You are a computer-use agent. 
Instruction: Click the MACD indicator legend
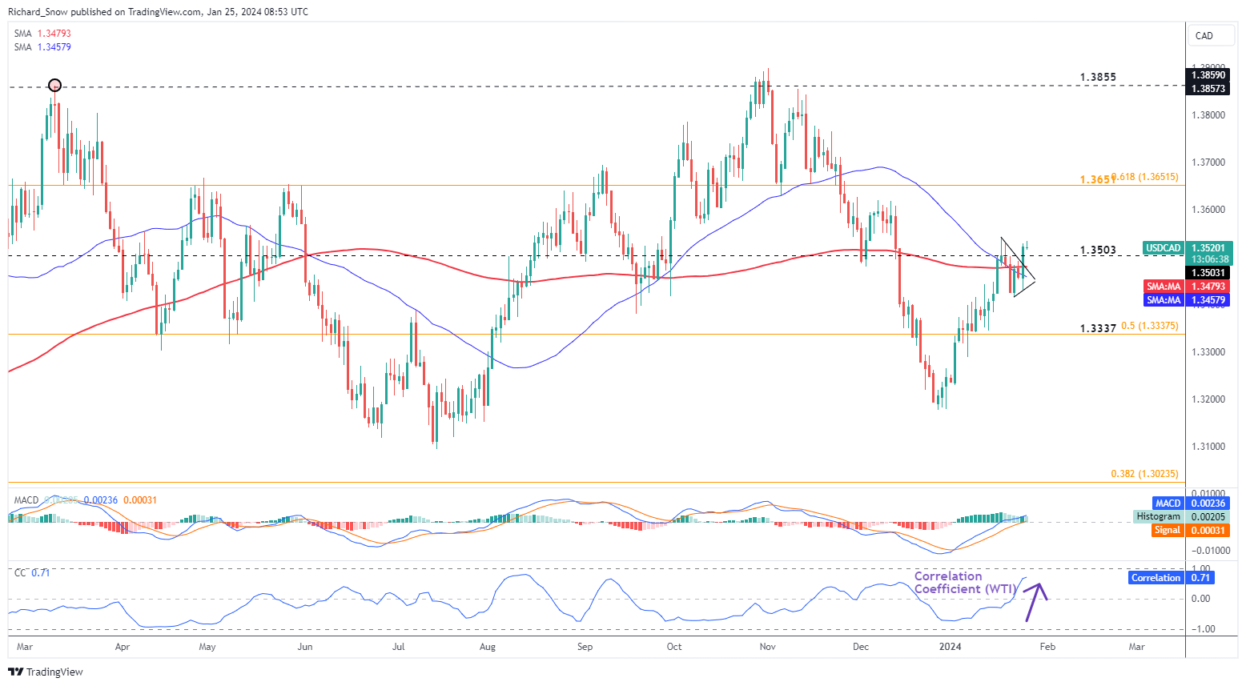coord(86,500)
